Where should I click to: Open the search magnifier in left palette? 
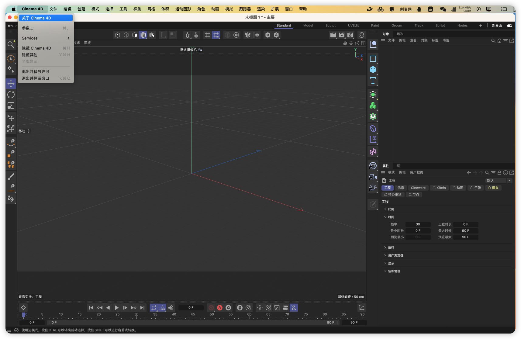pyautogui.click(x=11, y=45)
